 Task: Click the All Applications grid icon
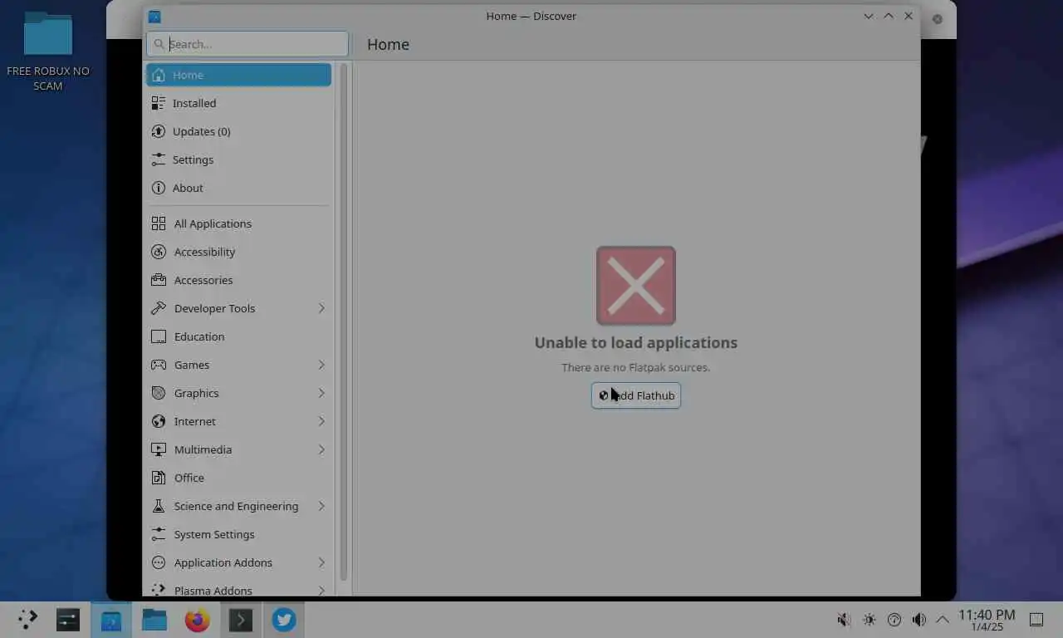coord(159,223)
